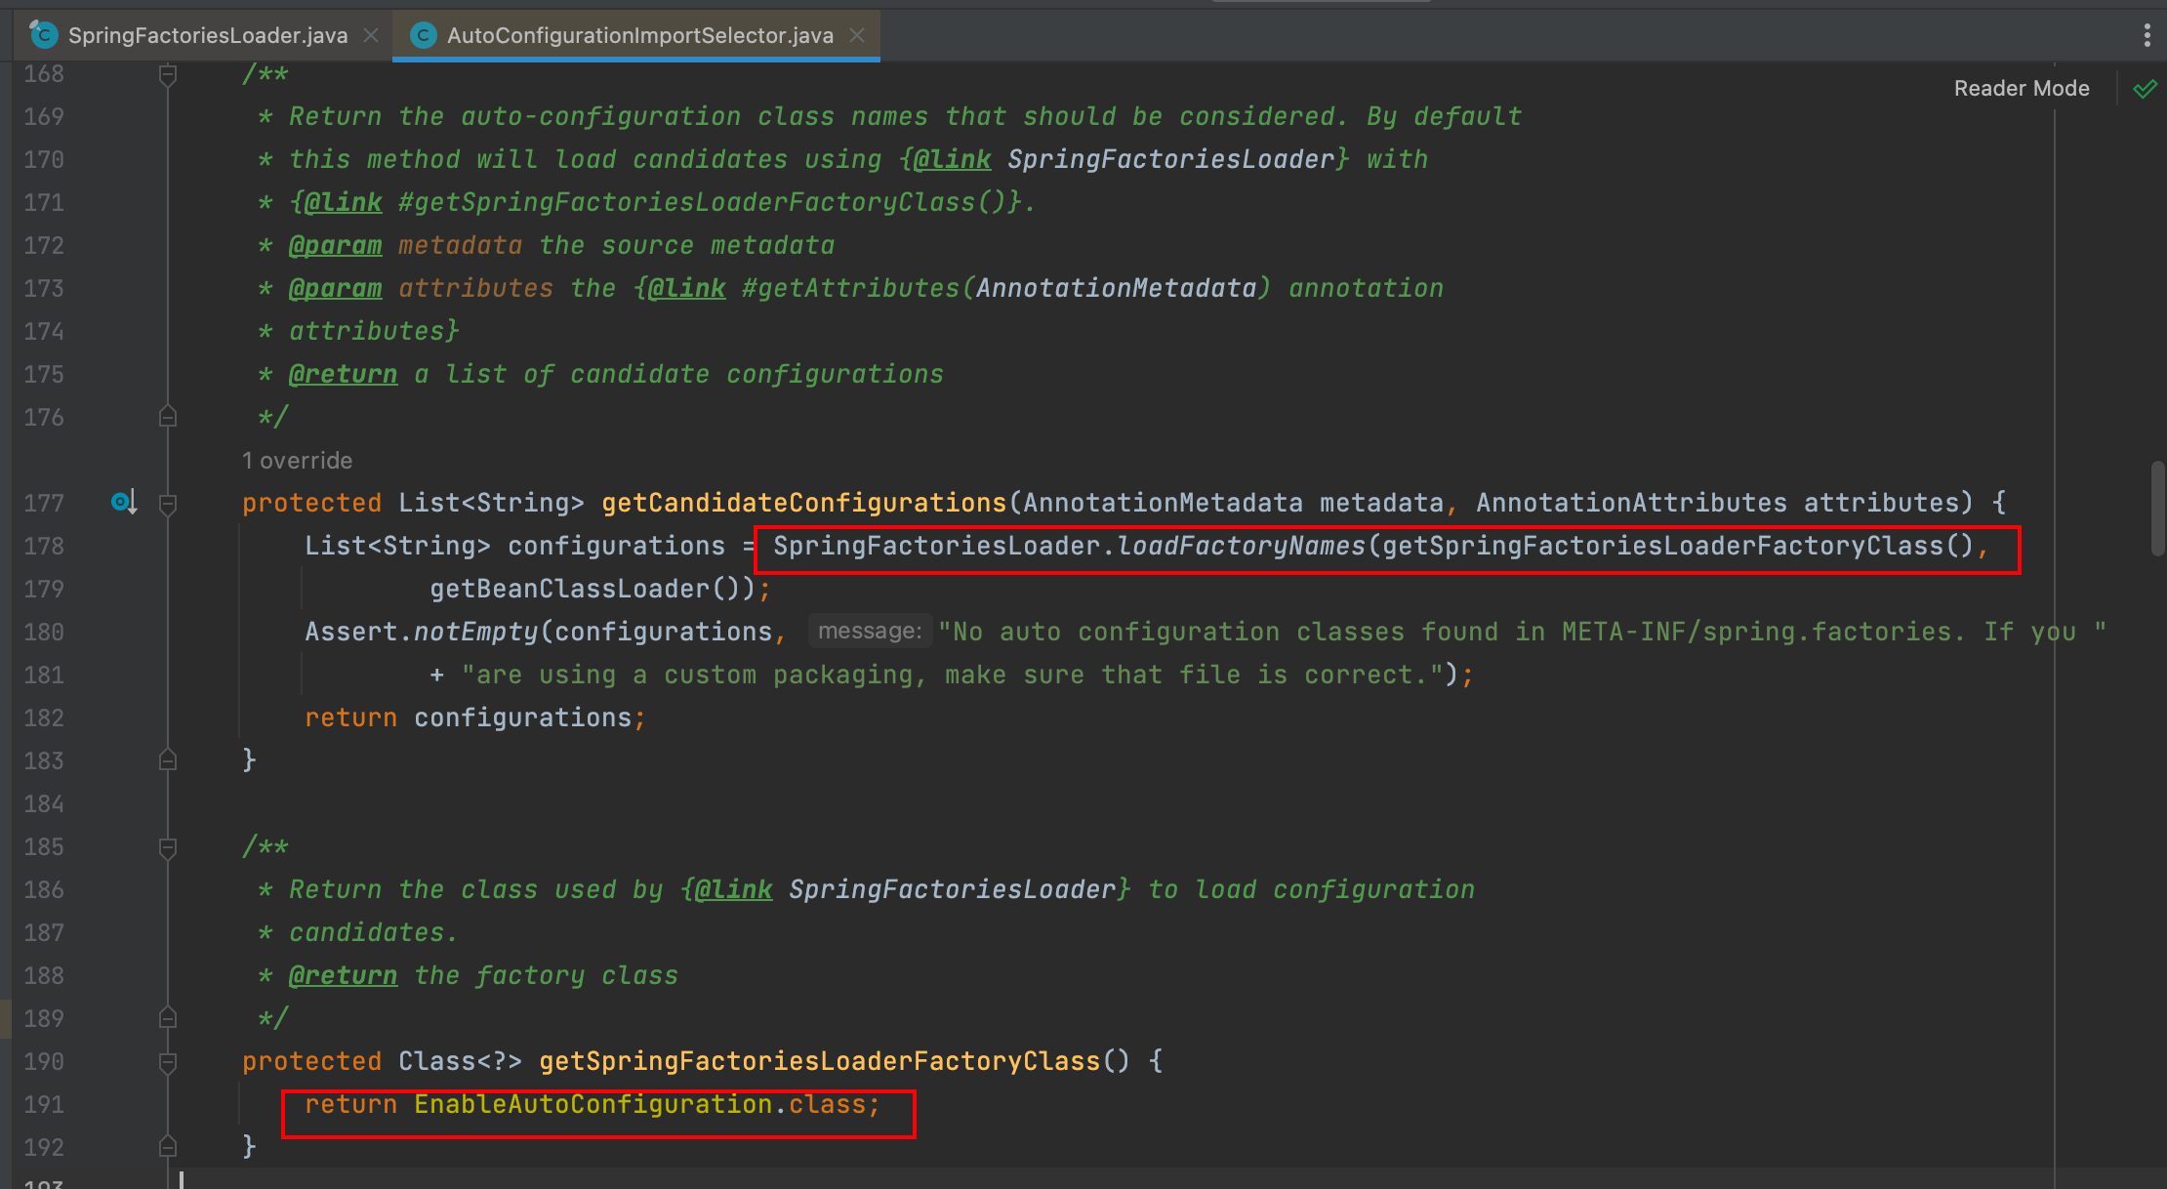Screen dimensions: 2167x1189
Task: Click the green inspections checkmark icon
Action: coord(2145,90)
